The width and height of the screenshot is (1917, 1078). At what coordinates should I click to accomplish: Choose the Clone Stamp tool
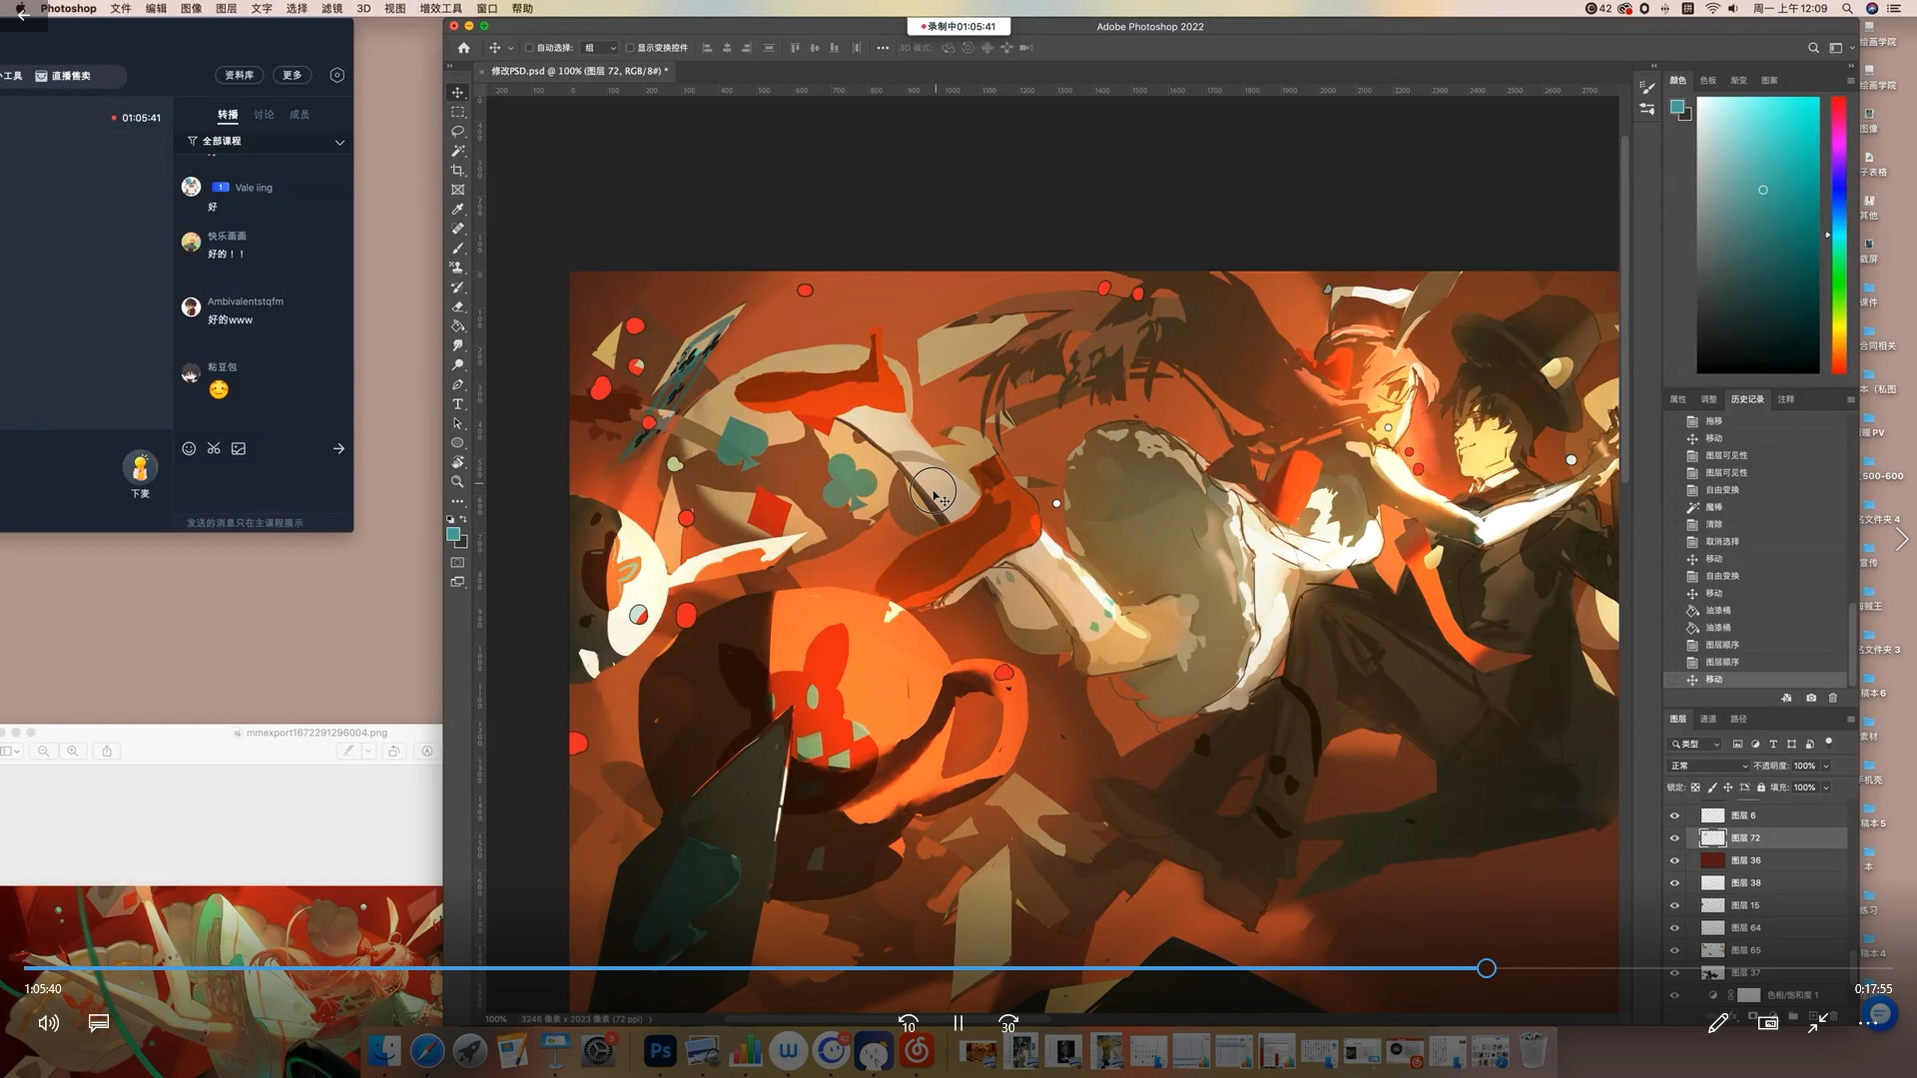458,268
